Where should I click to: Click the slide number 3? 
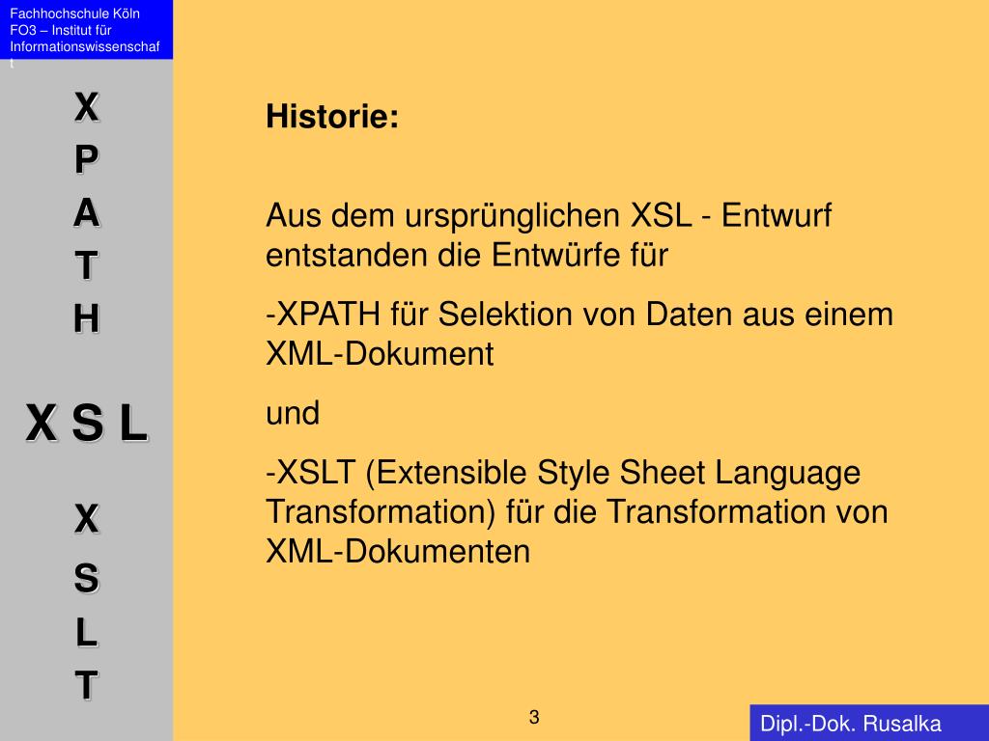pyautogui.click(x=533, y=717)
